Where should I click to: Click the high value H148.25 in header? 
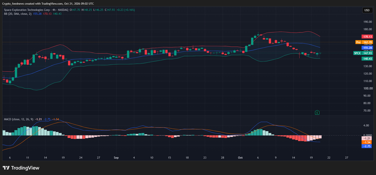(x=87, y=10)
